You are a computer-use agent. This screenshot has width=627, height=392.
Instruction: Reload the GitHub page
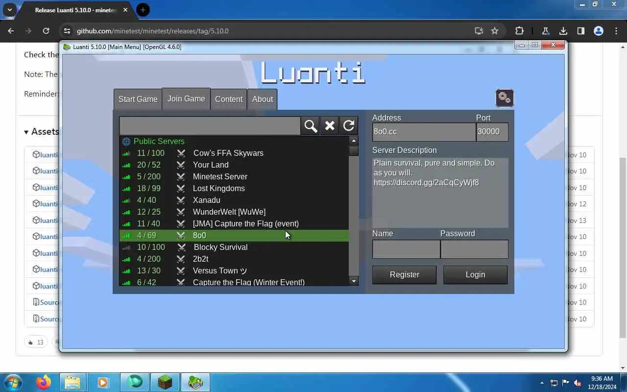pos(46,31)
